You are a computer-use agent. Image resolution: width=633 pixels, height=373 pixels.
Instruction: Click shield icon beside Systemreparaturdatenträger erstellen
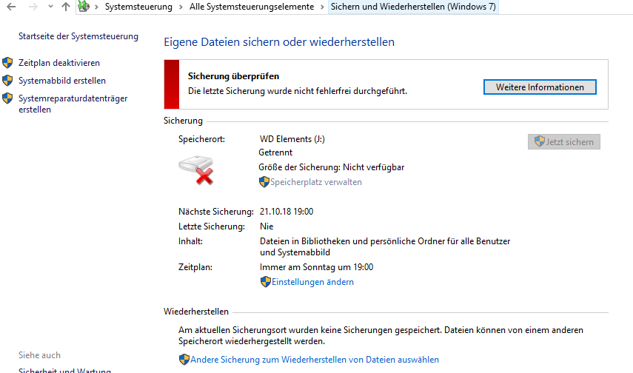point(7,98)
